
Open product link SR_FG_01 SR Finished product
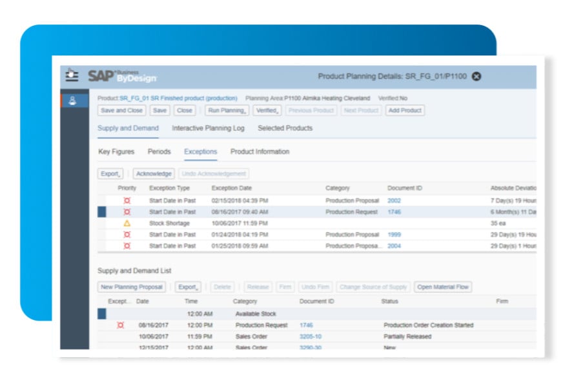[x=178, y=98]
